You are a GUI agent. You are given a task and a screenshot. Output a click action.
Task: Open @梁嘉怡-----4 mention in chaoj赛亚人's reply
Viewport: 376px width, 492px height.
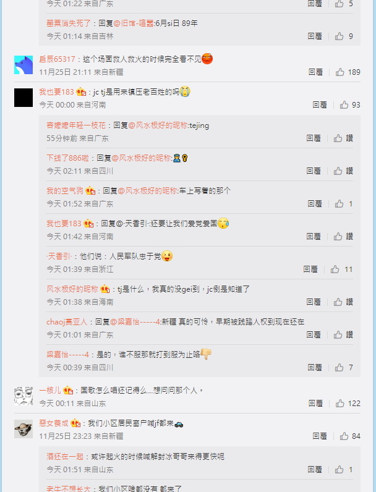[x=135, y=321]
